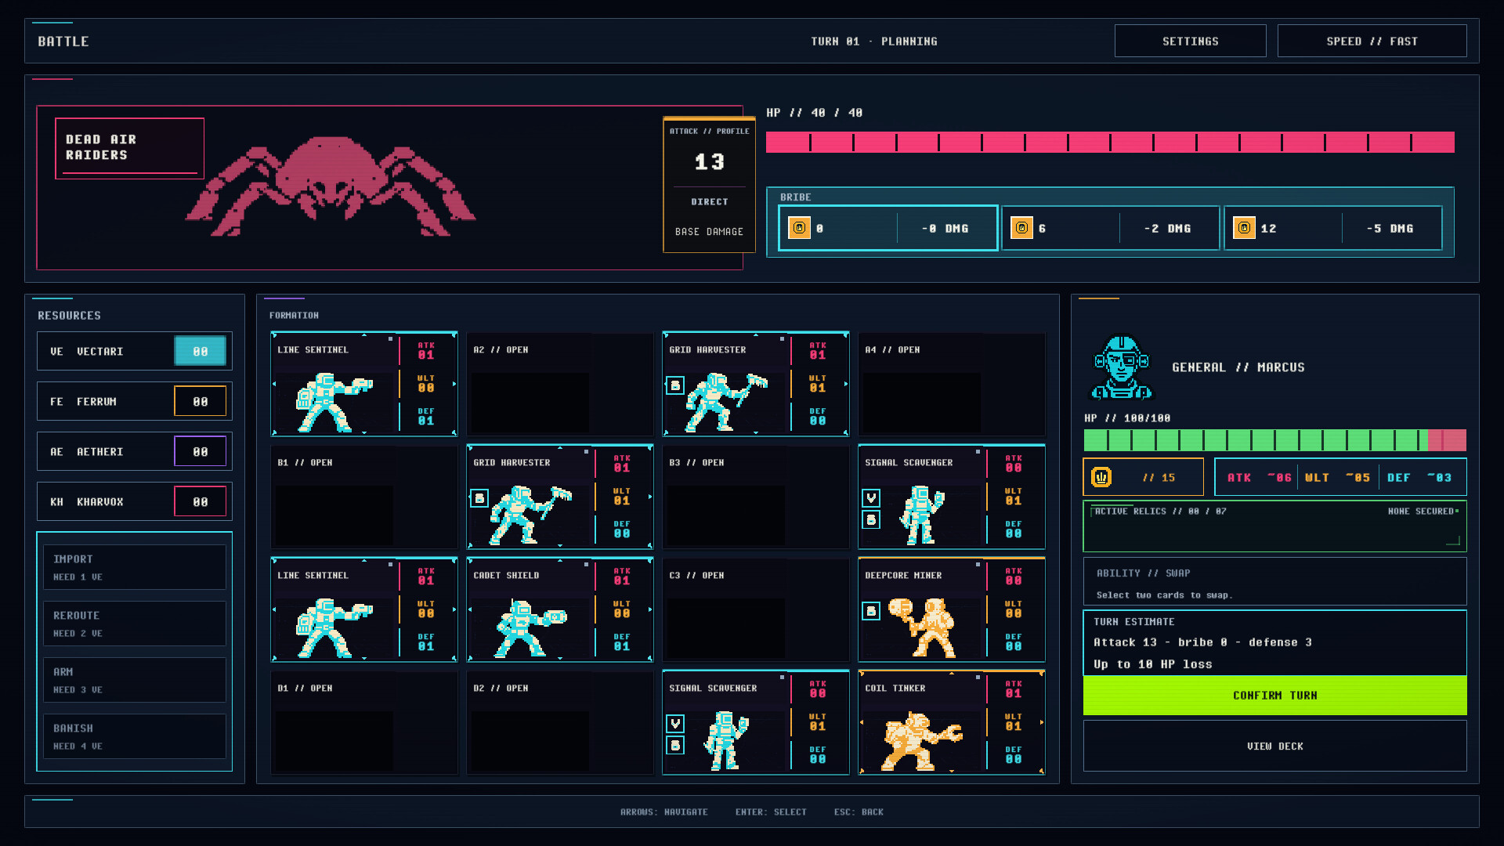Select the C3 // OPEN formation slot
Image resolution: width=1504 pixels, height=846 pixels.
click(756, 609)
